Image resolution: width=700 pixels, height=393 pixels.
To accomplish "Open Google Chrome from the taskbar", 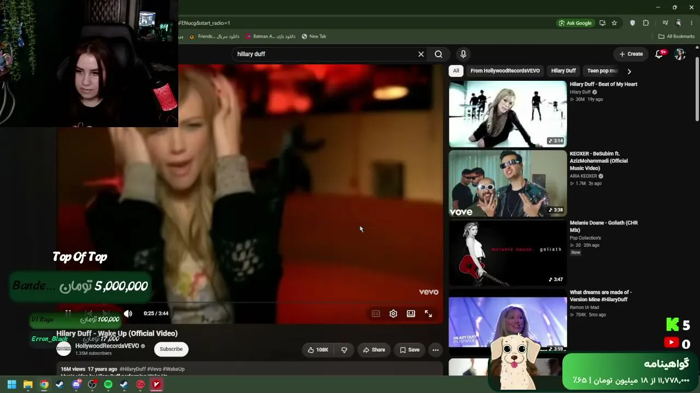I will pyautogui.click(x=44, y=384).
